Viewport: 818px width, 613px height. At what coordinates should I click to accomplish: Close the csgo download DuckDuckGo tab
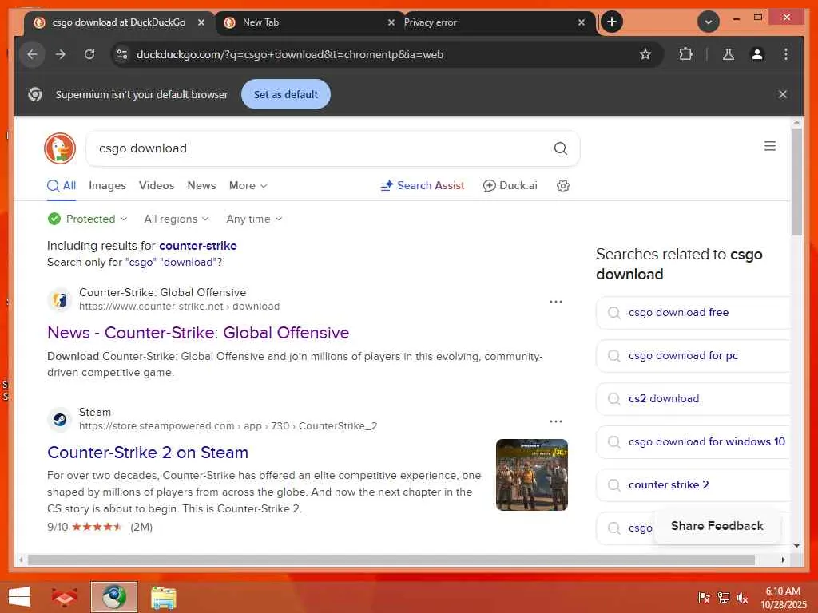pos(201,22)
